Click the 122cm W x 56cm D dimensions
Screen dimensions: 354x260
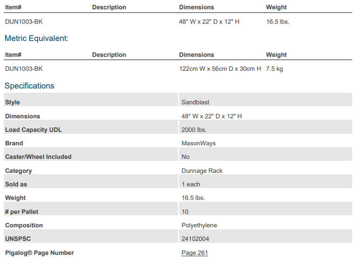220,69
